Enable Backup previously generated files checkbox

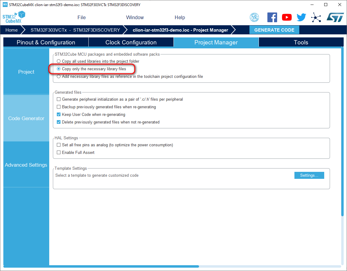tap(59, 107)
